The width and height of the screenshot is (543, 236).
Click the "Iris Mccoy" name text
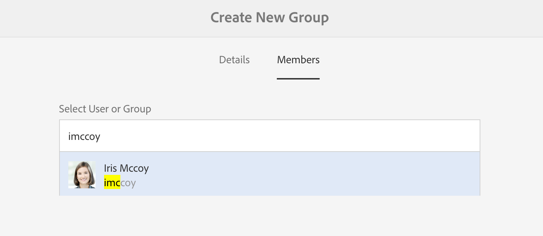126,168
